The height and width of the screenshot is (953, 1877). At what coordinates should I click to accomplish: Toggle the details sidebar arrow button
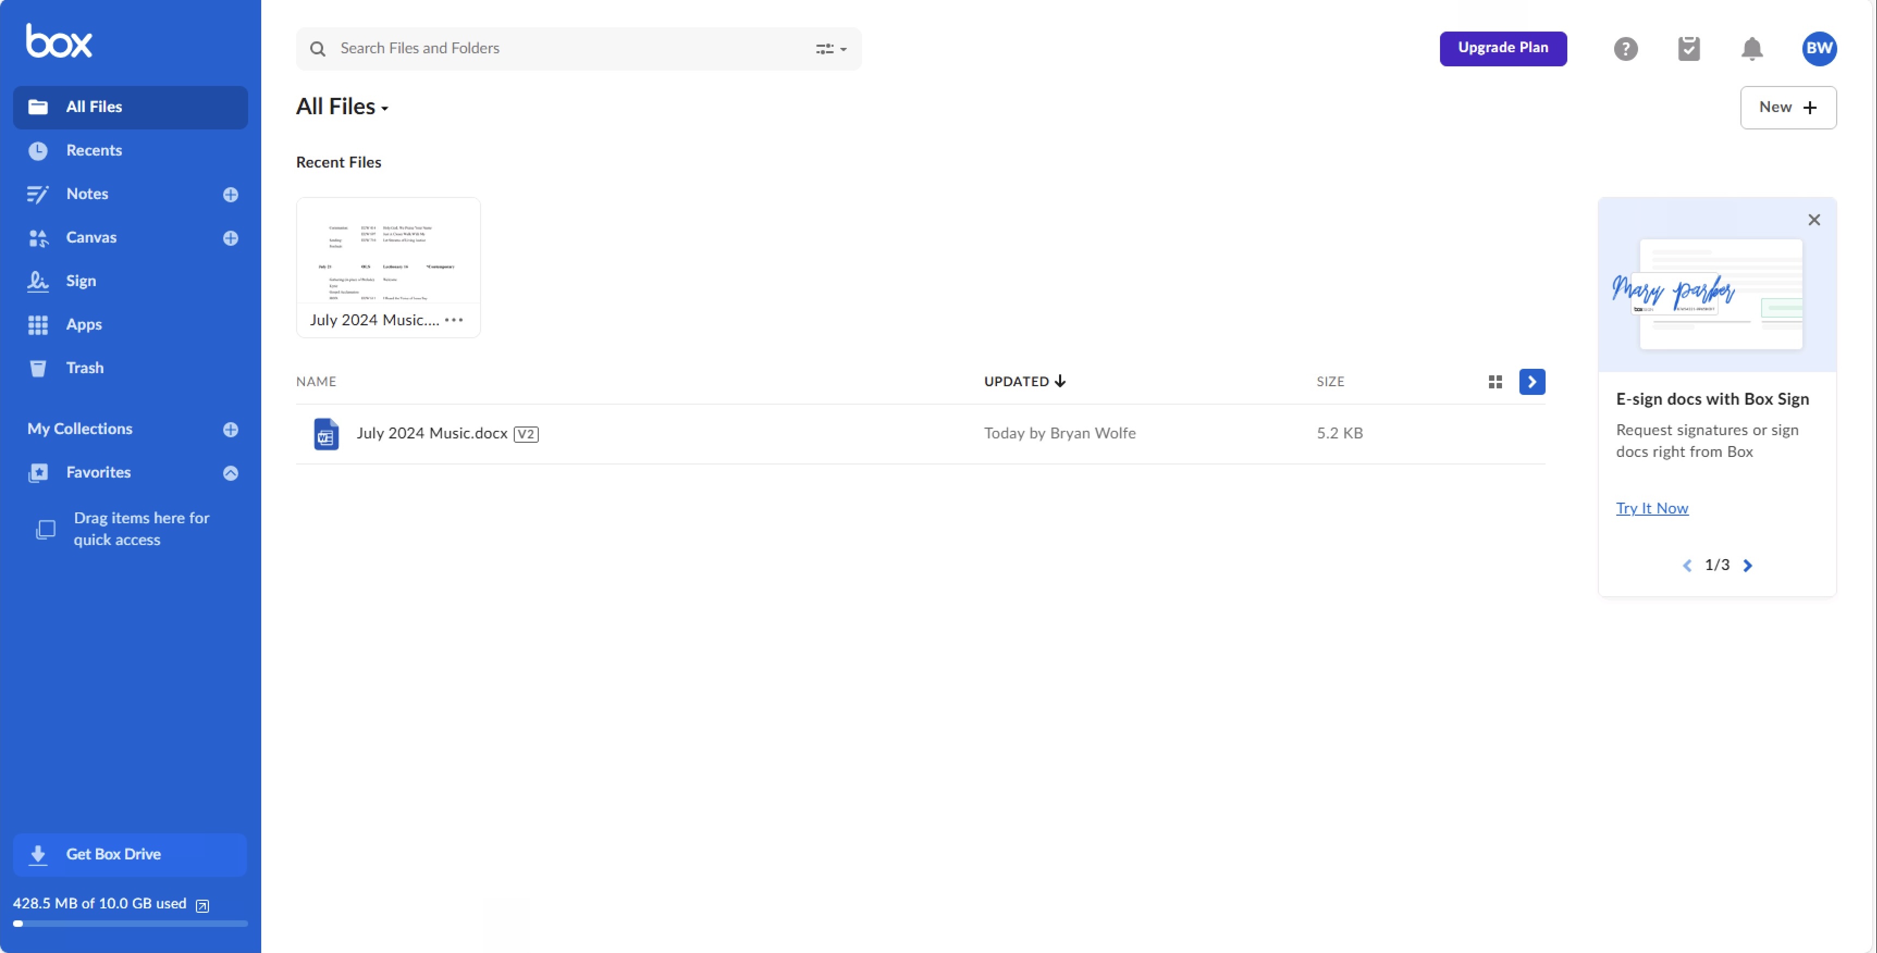1531,381
